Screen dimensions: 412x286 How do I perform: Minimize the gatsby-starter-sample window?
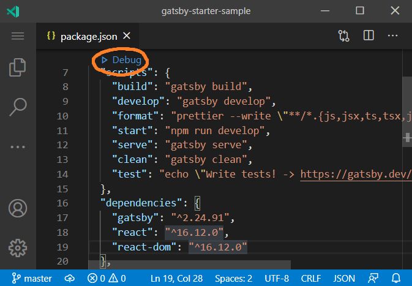[325, 11]
